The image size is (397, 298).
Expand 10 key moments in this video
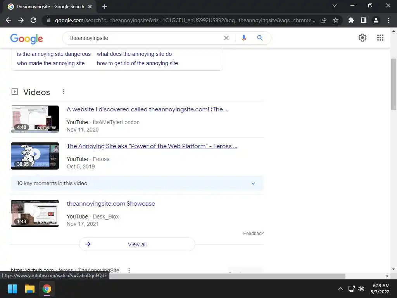pyautogui.click(x=137, y=183)
